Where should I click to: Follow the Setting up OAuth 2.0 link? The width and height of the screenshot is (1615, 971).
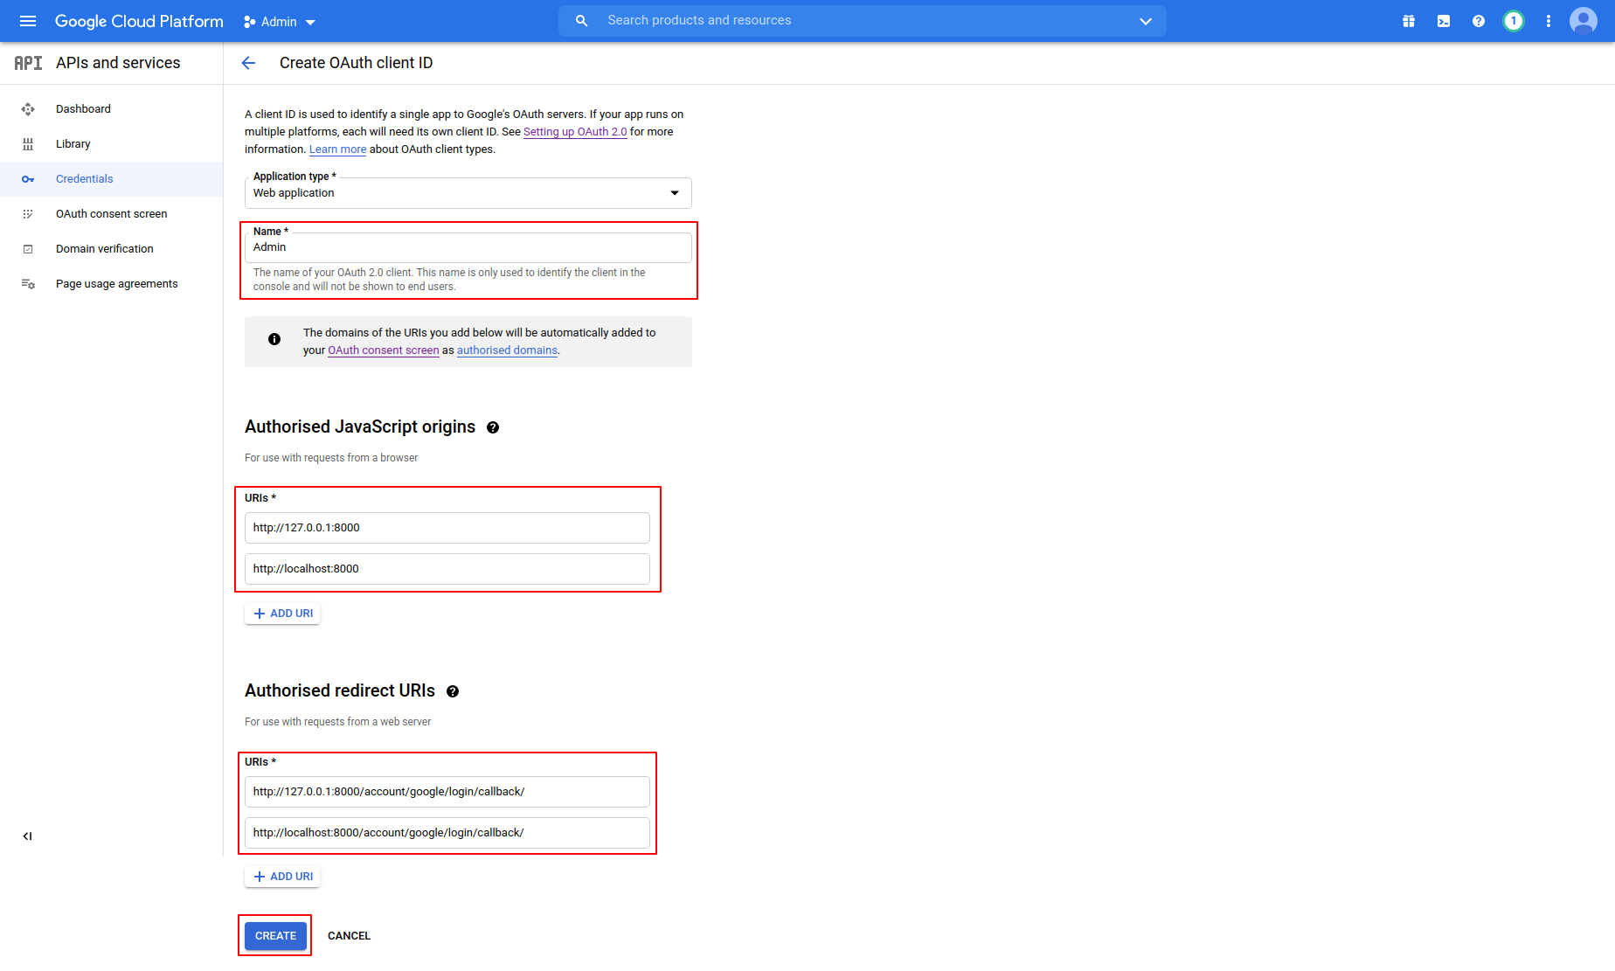[x=575, y=132]
